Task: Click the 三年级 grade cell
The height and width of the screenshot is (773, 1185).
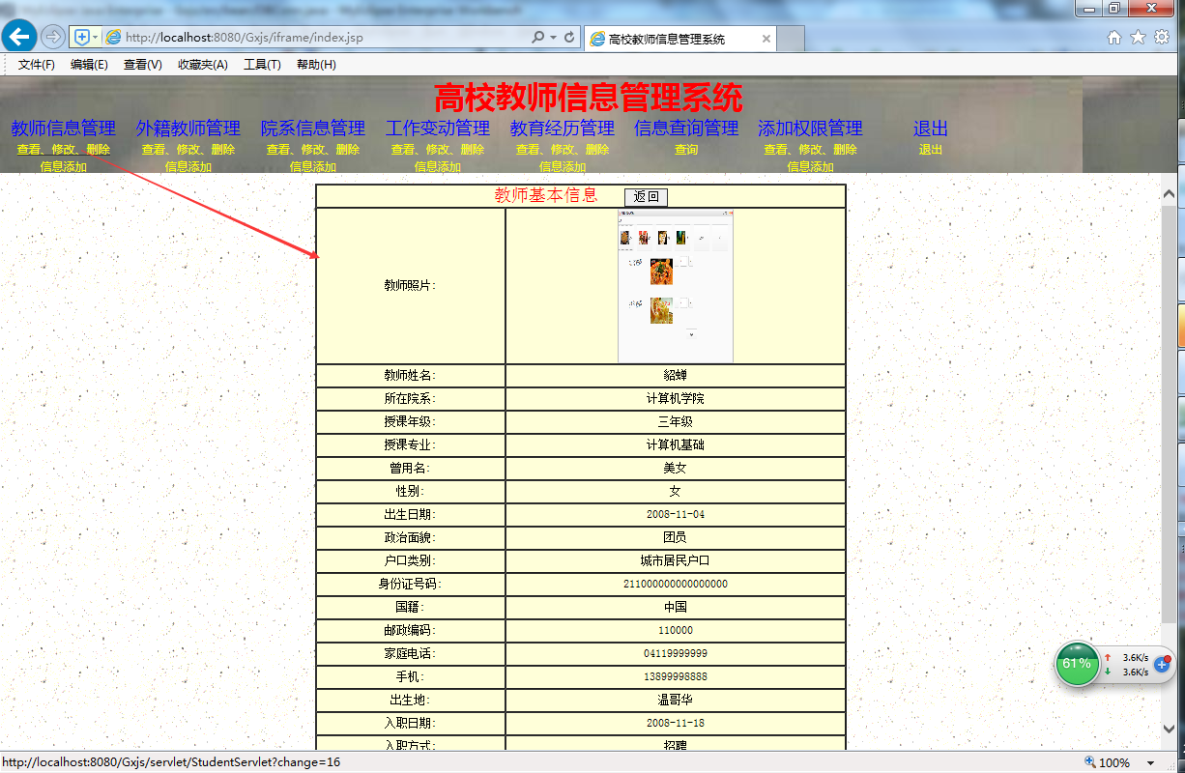Action: (x=676, y=422)
